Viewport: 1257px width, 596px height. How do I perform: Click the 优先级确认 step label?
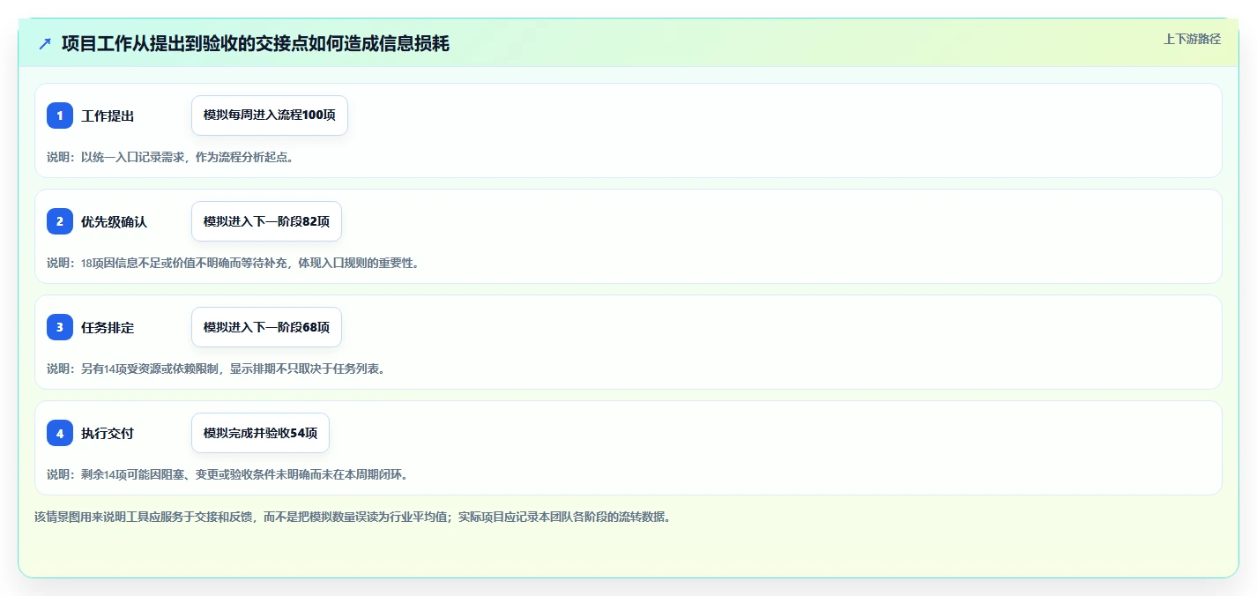tap(114, 222)
